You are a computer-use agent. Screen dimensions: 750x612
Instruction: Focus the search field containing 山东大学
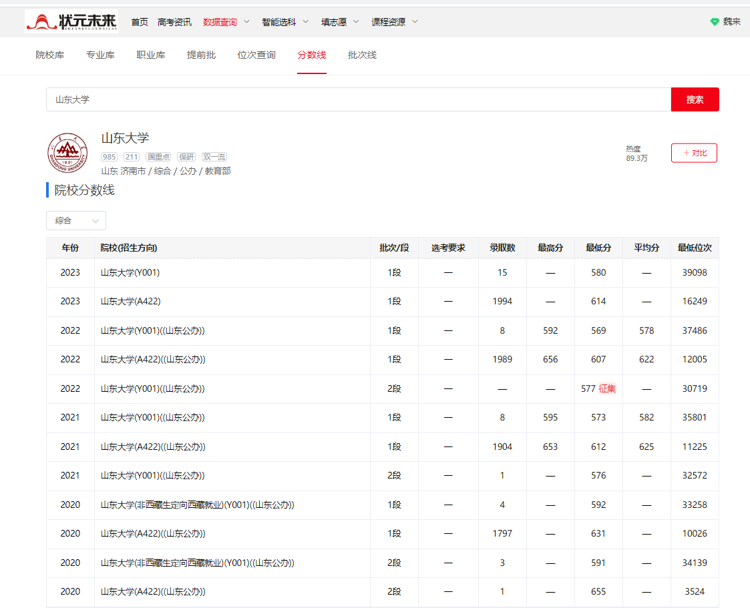359,99
